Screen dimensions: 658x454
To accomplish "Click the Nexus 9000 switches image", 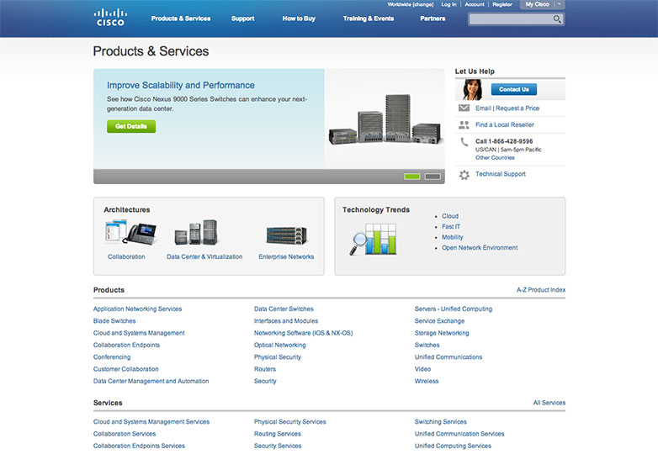I will coord(385,120).
